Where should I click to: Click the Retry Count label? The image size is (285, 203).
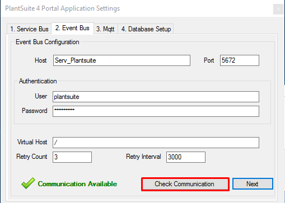tap(32, 157)
